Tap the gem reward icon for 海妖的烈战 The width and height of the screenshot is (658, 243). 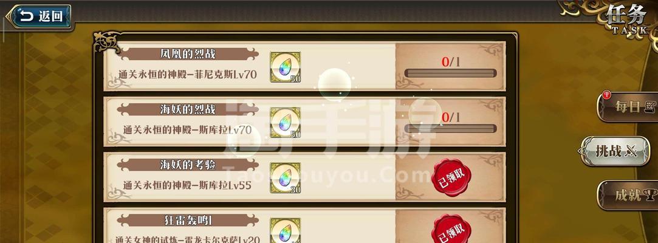click(x=285, y=123)
